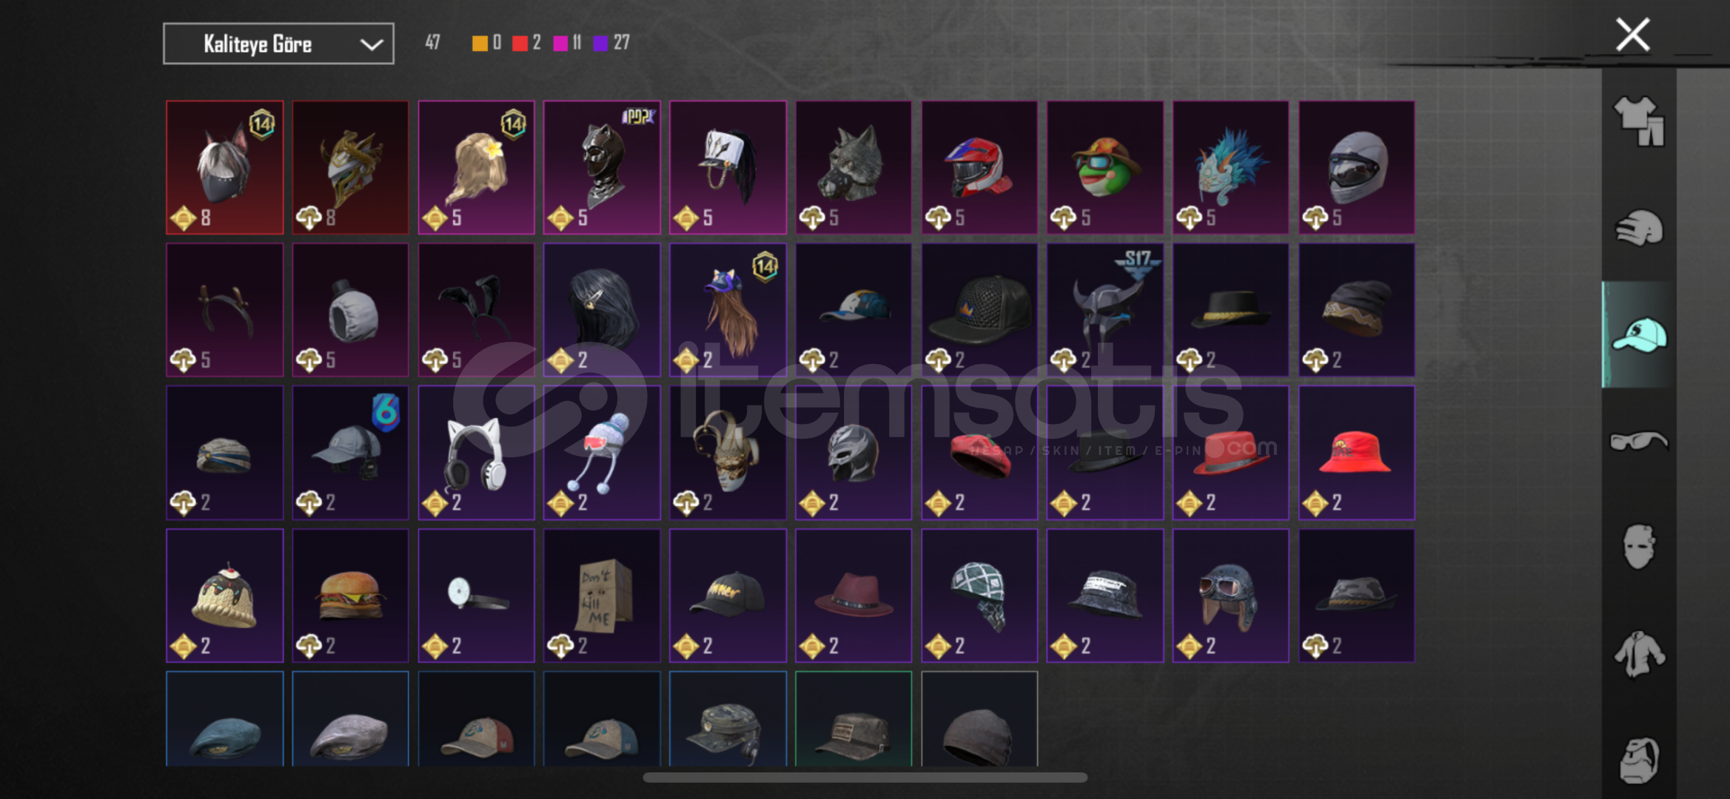This screenshot has height=799, width=1730.
Task: Select the S17 horned helmet item
Action: pyautogui.click(x=1104, y=310)
